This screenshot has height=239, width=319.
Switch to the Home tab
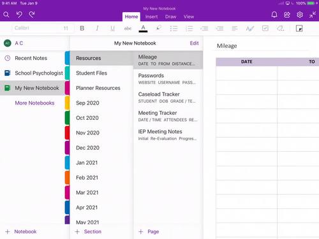click(131, 17)
